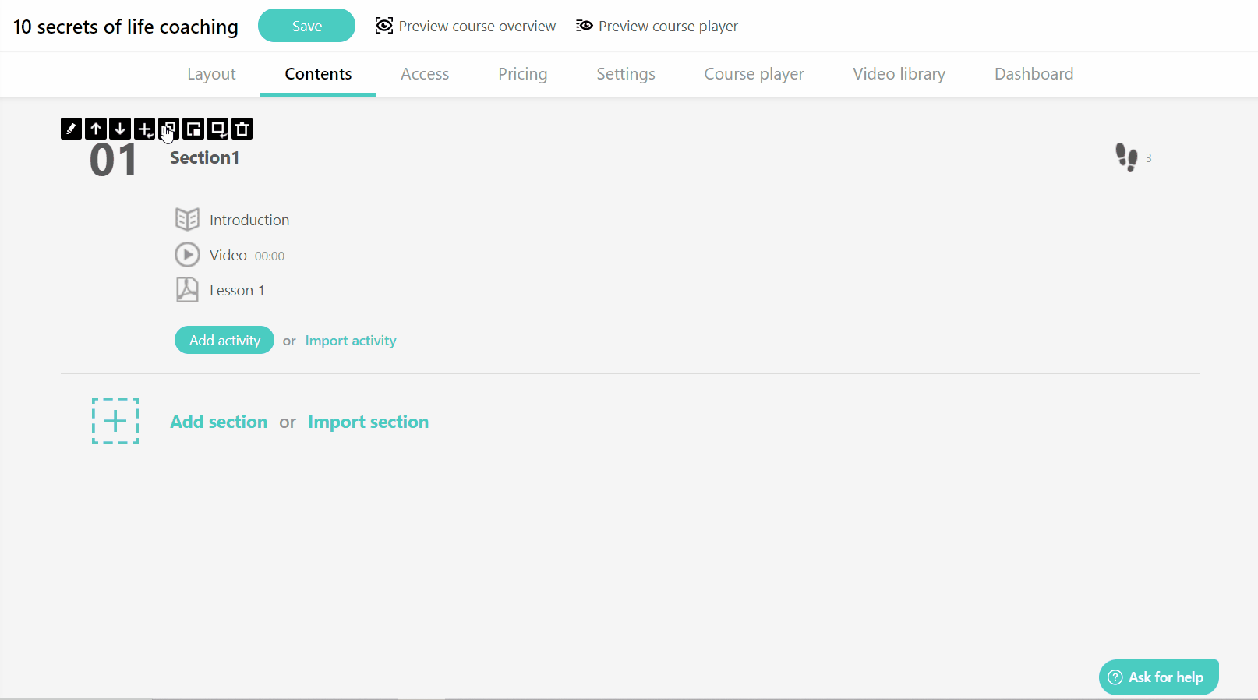Open Preview course player
Screen dimensions: 1258x700
coord(656,26)
